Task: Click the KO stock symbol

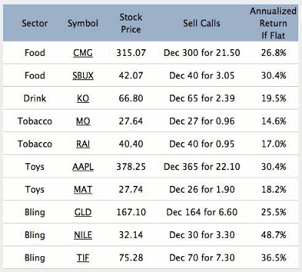Action: tap(83, 98)
